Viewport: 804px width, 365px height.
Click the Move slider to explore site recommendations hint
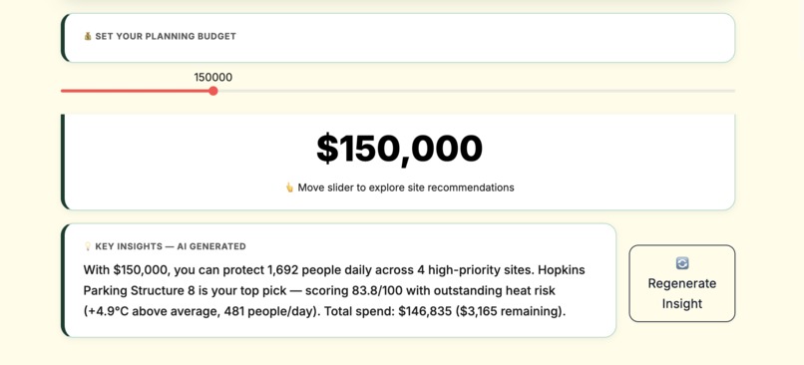coord(406,187)
